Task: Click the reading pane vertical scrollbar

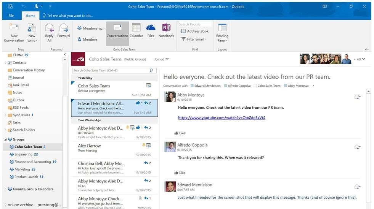Action: point(368,148)
